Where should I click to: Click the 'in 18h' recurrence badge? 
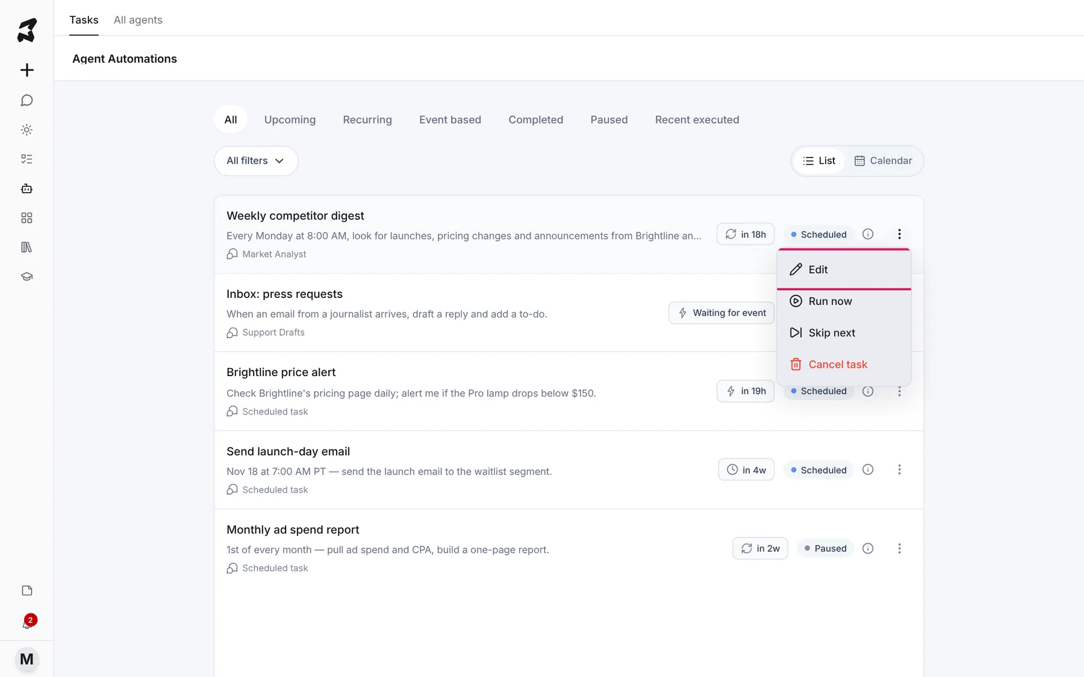coord(746,234)
